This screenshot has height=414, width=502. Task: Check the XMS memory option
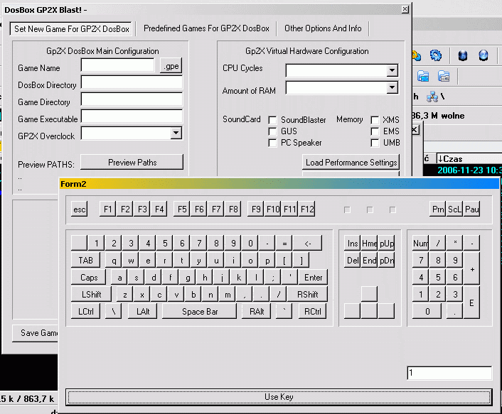pyautogui.click(x=375, y=120)
